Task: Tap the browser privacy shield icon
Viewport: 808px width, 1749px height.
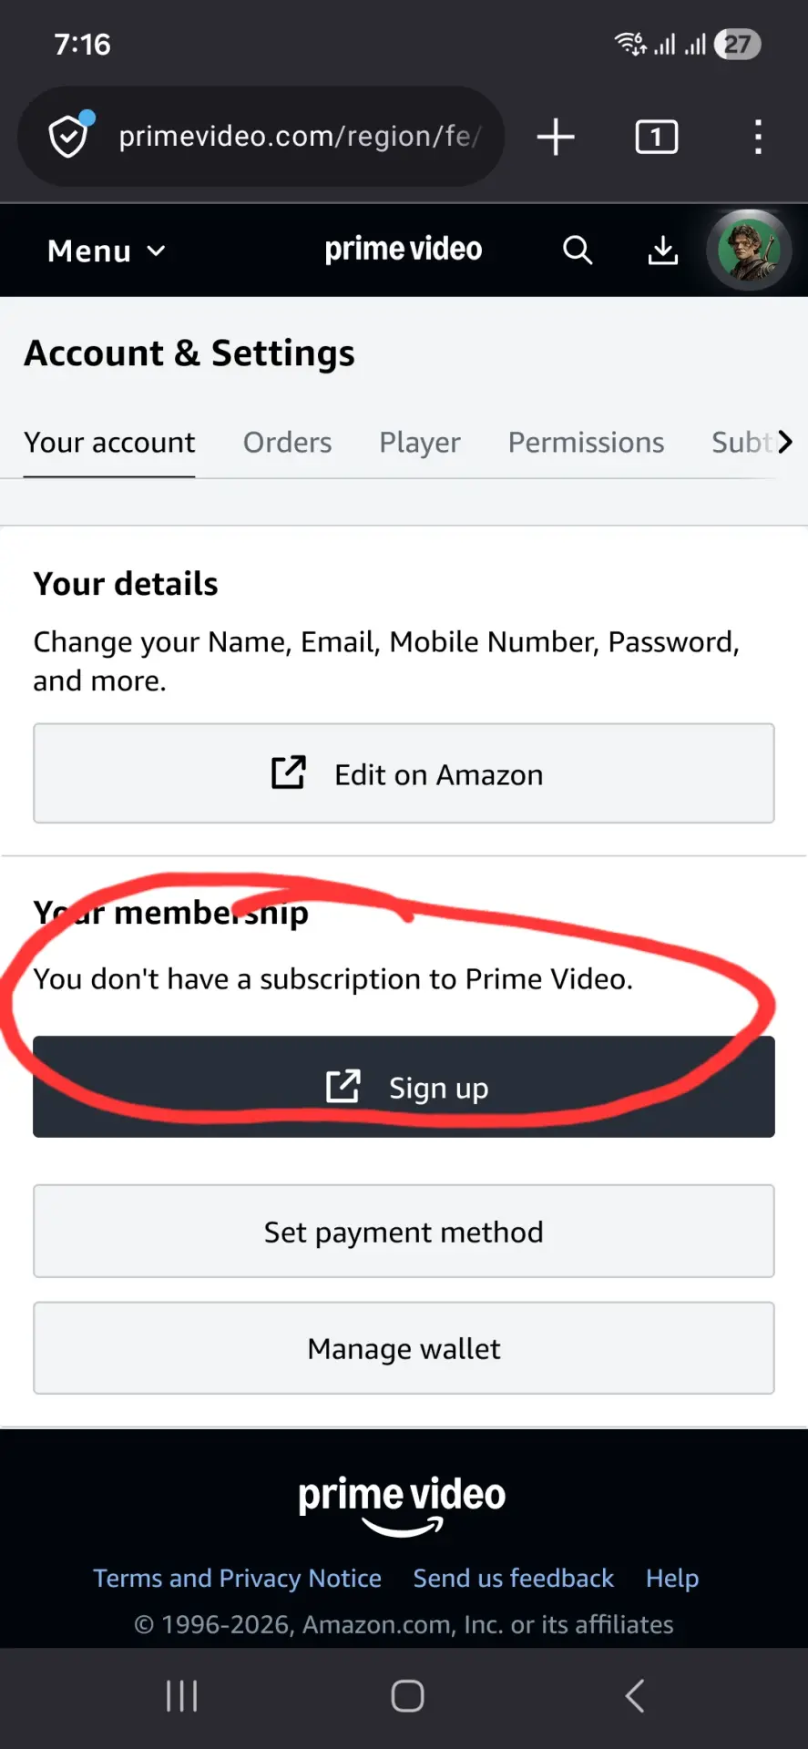Action: point(69,137)
